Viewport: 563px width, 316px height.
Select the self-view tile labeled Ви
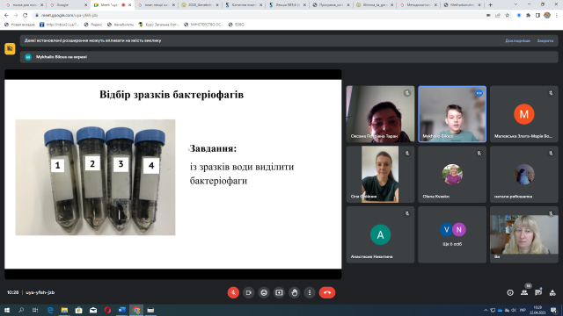coord(524,234)
